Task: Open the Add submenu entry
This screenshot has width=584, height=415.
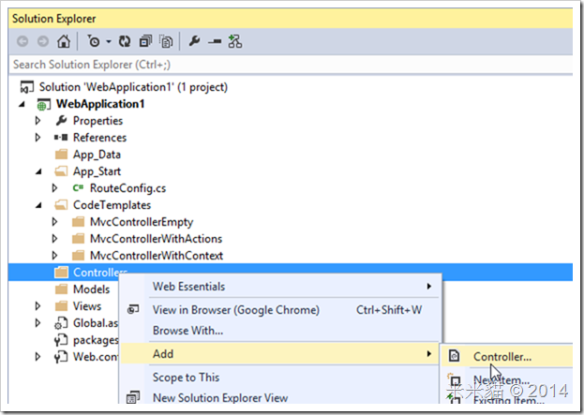Action: pyautogui.click(x=281, y=353)
